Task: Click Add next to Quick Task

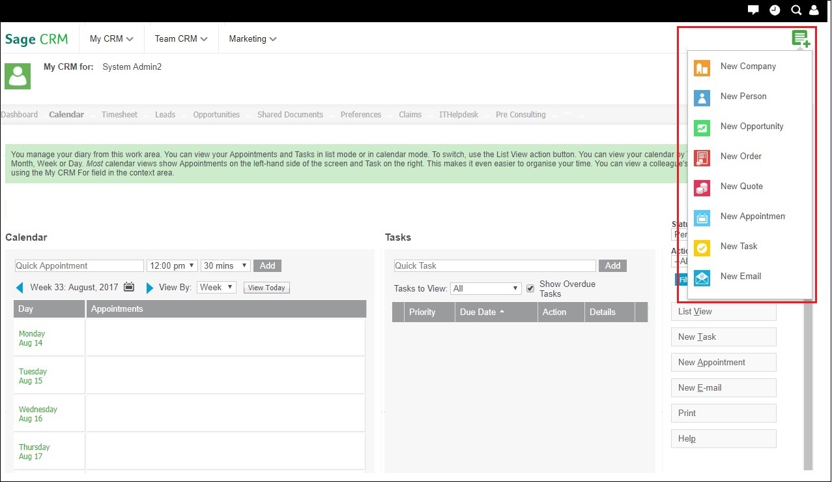Action: point(613,265)
